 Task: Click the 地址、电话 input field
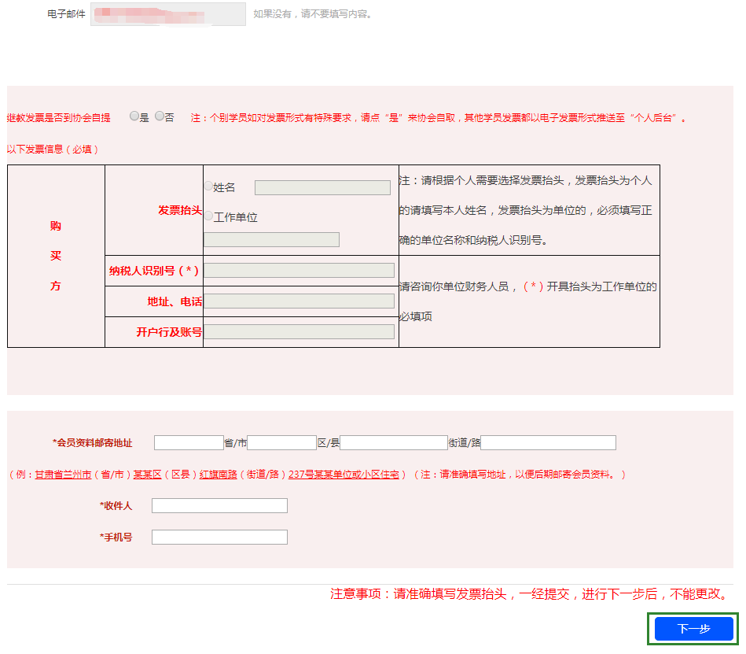pyautogui.click(x=300, y=301)
